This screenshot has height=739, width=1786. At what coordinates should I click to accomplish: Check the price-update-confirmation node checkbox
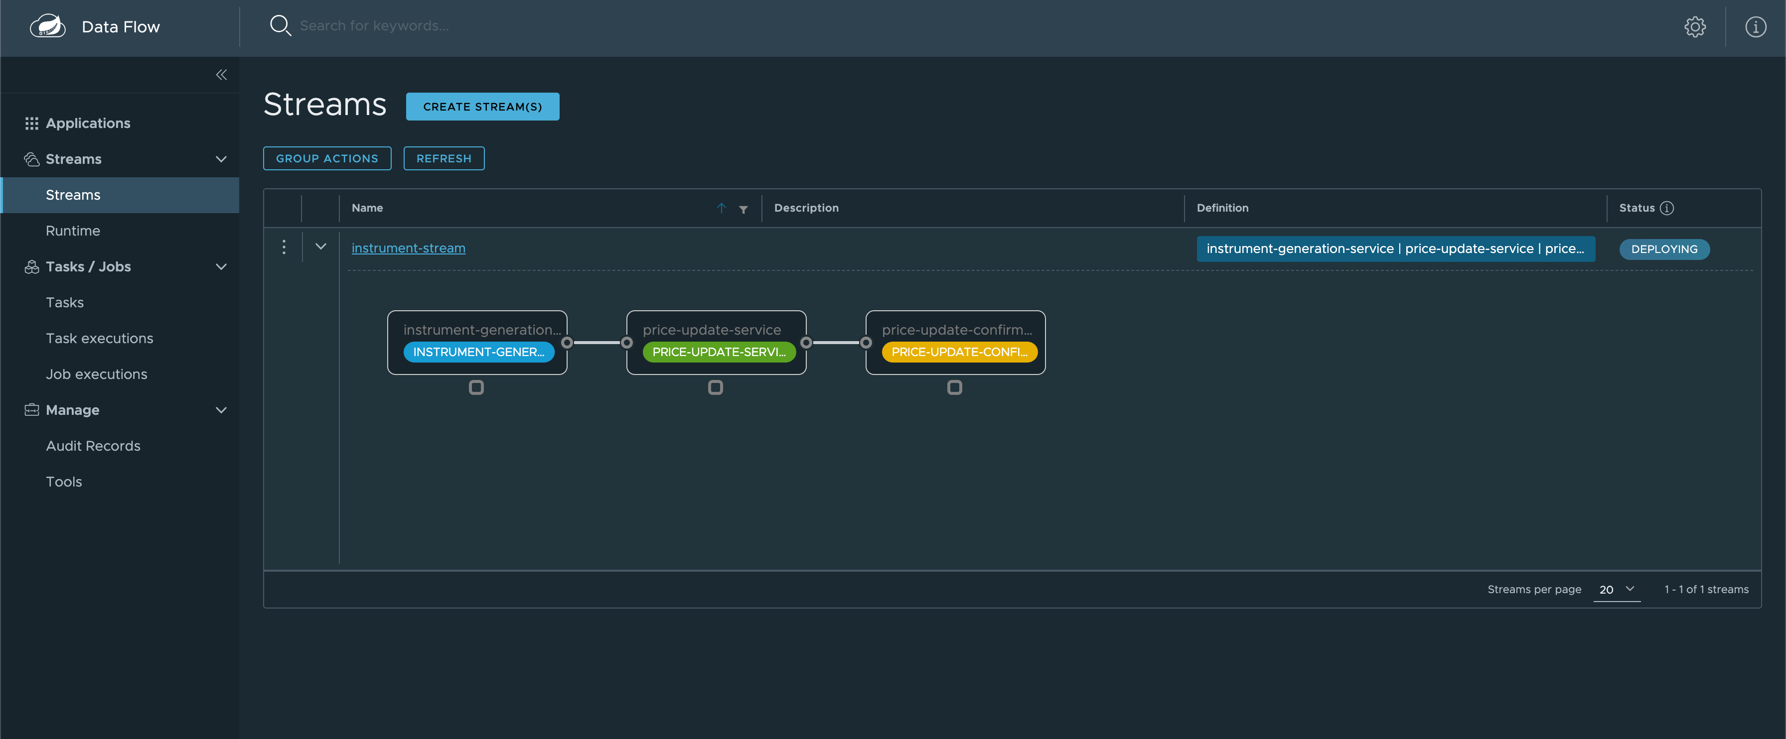pos(955,388)
